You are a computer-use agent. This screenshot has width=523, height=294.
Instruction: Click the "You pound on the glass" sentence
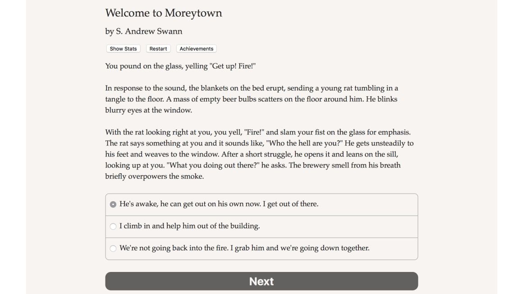tap(180, 66)
